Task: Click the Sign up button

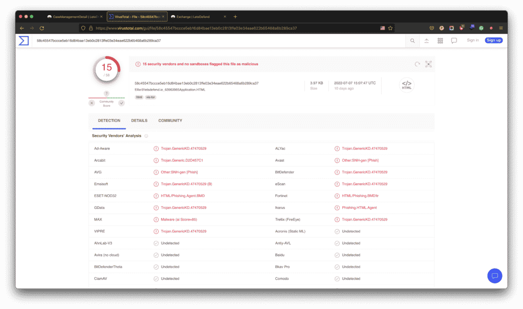Action: point(494,40)
